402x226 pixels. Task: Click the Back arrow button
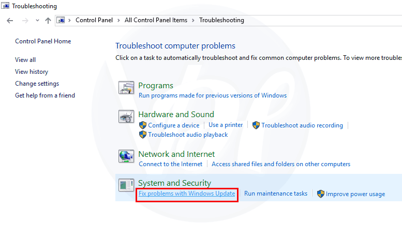10,21
